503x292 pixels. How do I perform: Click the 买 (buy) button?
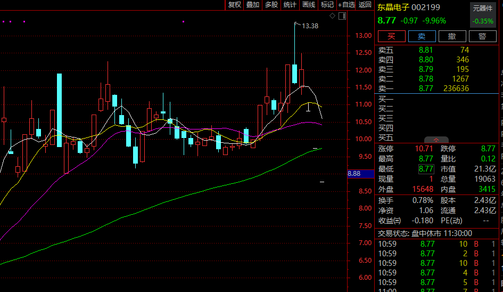point(391,36)
